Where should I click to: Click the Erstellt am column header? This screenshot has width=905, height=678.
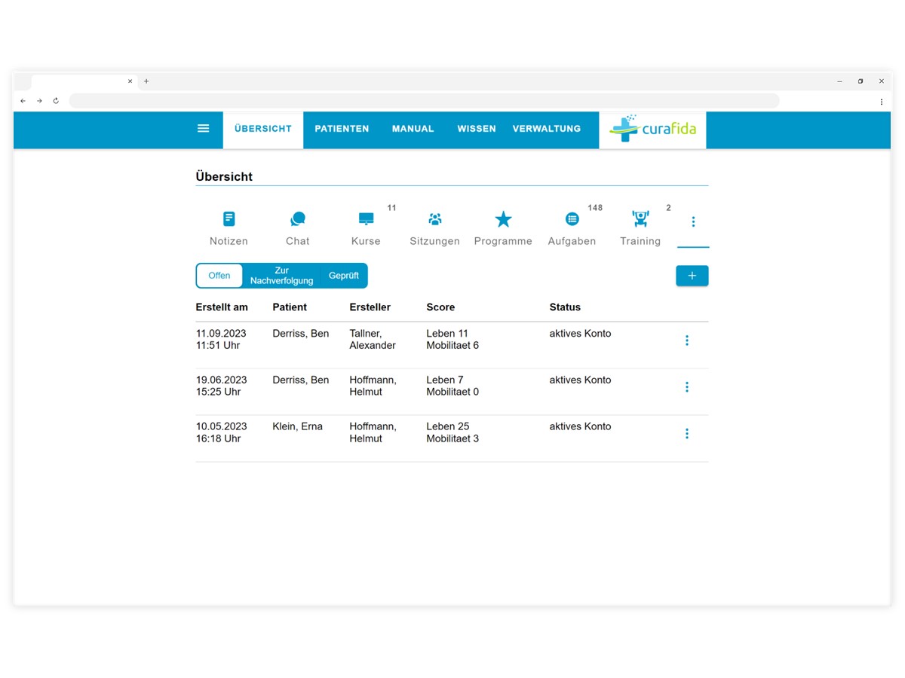[x=222, y=307]
